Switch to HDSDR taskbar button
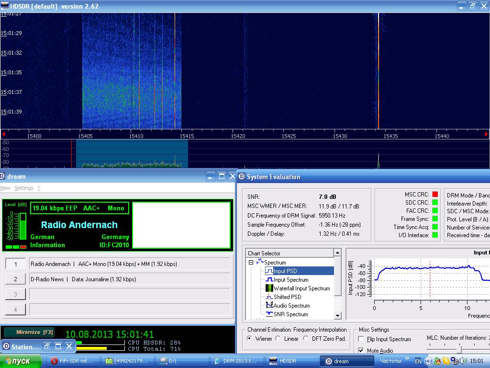This screenshot has height=368, width=490. 291,361
